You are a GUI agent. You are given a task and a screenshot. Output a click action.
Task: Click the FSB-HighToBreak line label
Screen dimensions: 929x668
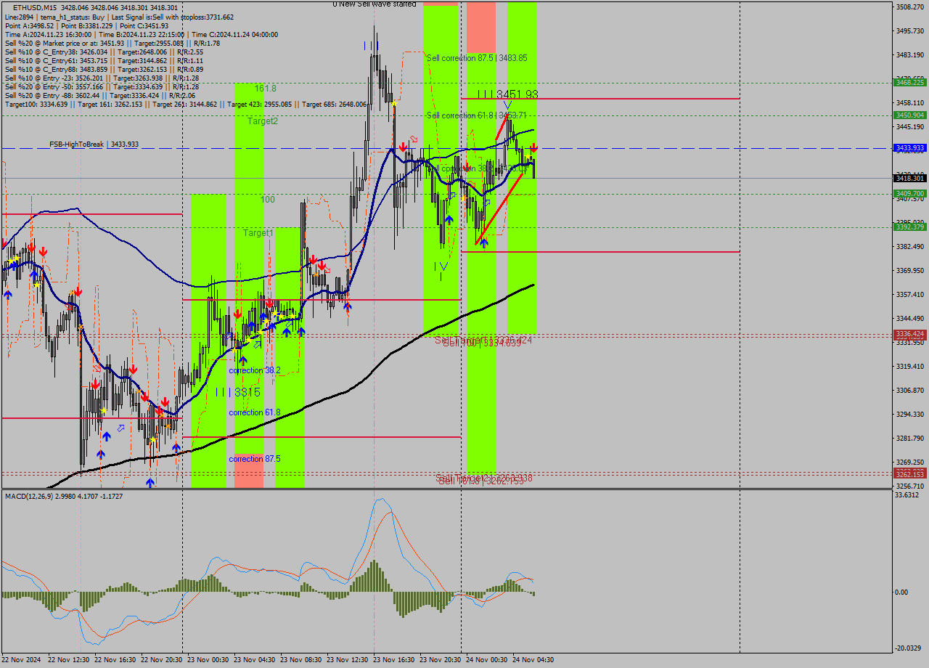click(x=94, y=144)
